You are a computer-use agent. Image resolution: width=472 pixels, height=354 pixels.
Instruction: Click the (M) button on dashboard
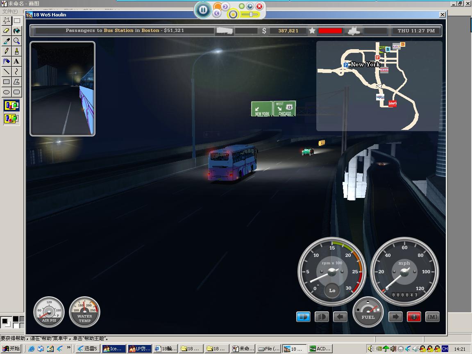[x=433, y=317]
